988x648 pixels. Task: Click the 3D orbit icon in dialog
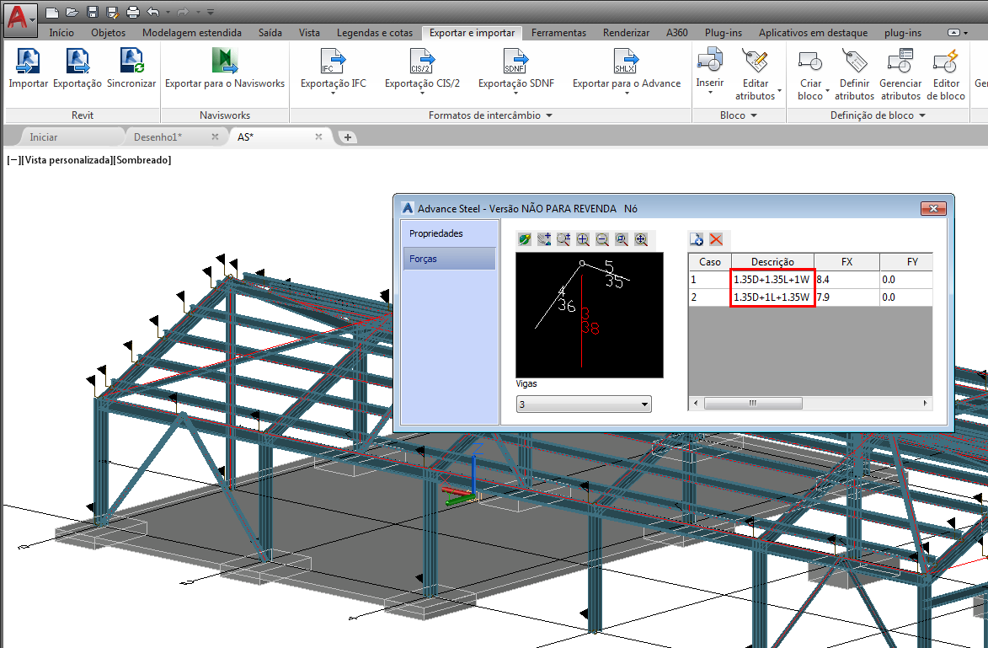[524, 239]
